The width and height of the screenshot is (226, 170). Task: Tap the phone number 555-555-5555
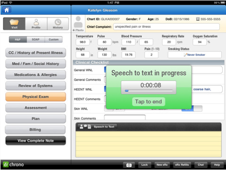point(208,19)
